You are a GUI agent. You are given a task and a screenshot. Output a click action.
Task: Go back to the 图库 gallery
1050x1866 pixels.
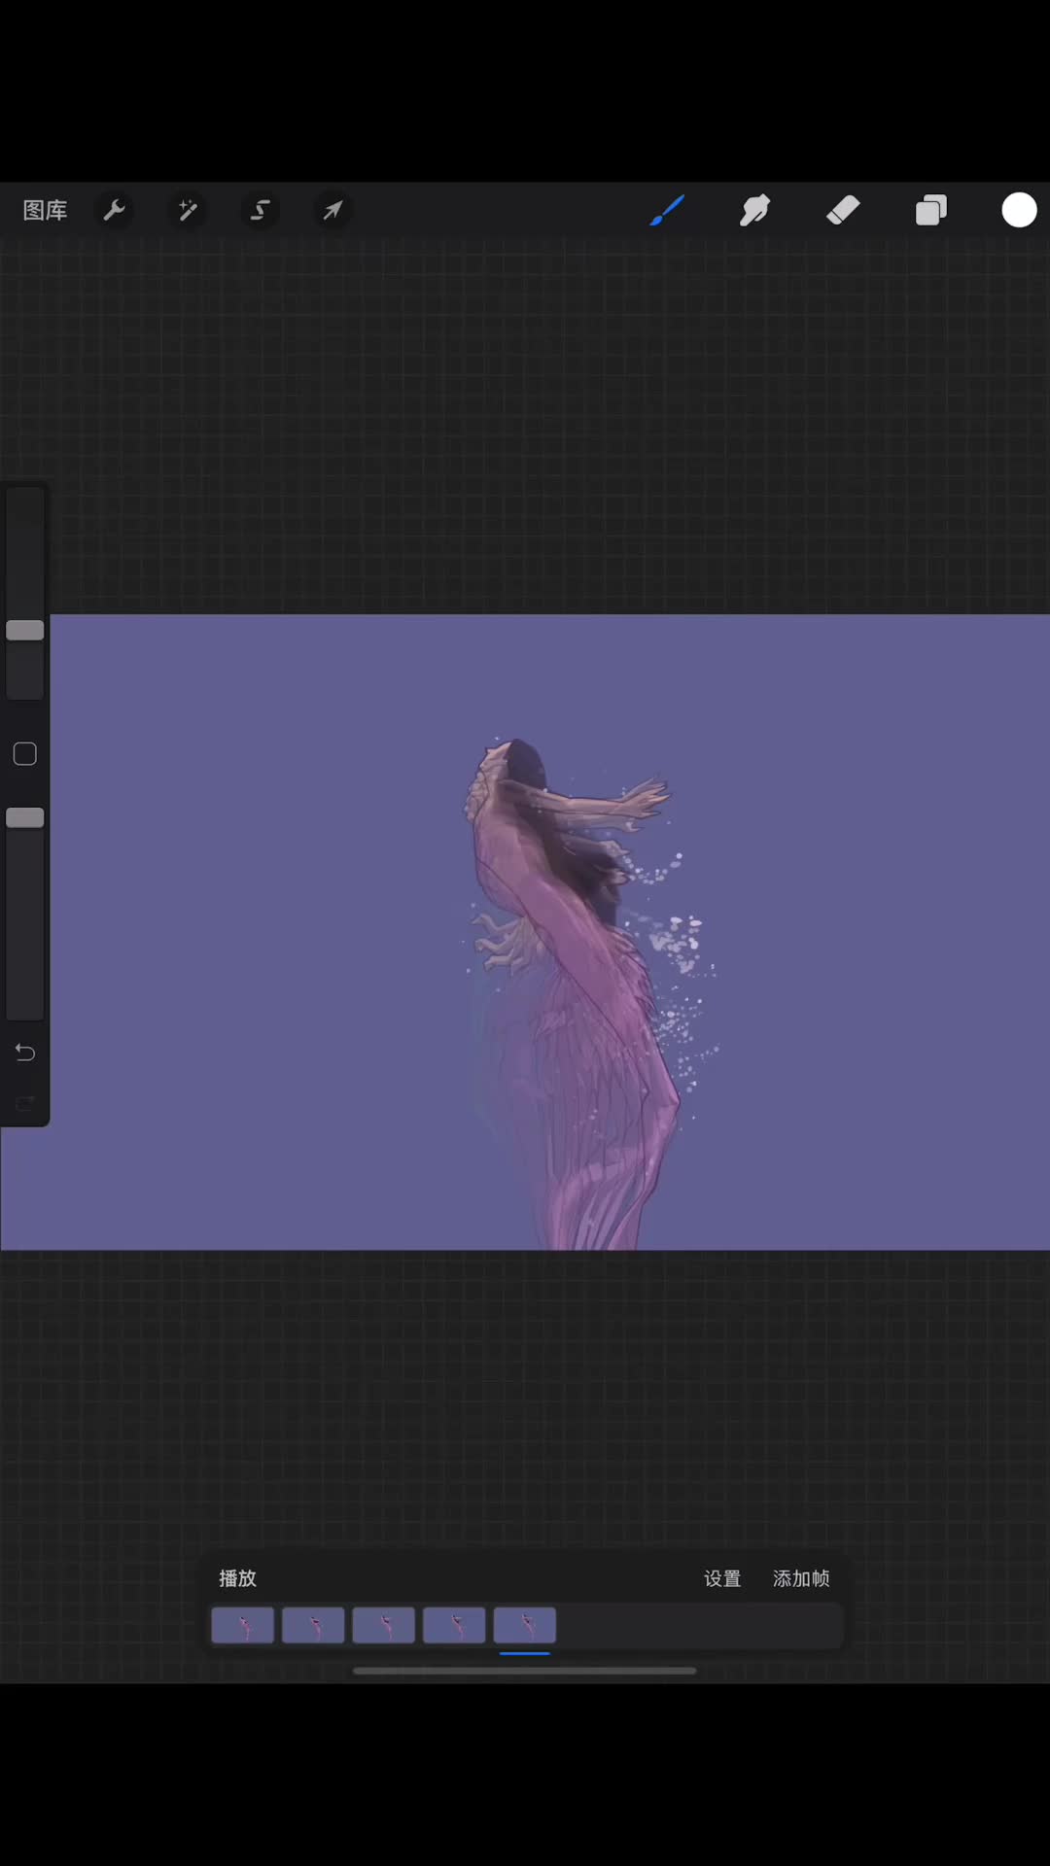coord(45,210)
